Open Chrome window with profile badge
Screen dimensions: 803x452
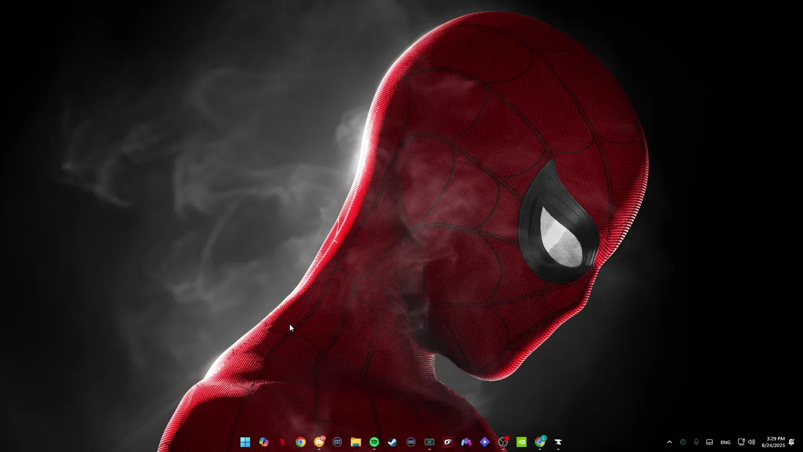click(540, 442)
